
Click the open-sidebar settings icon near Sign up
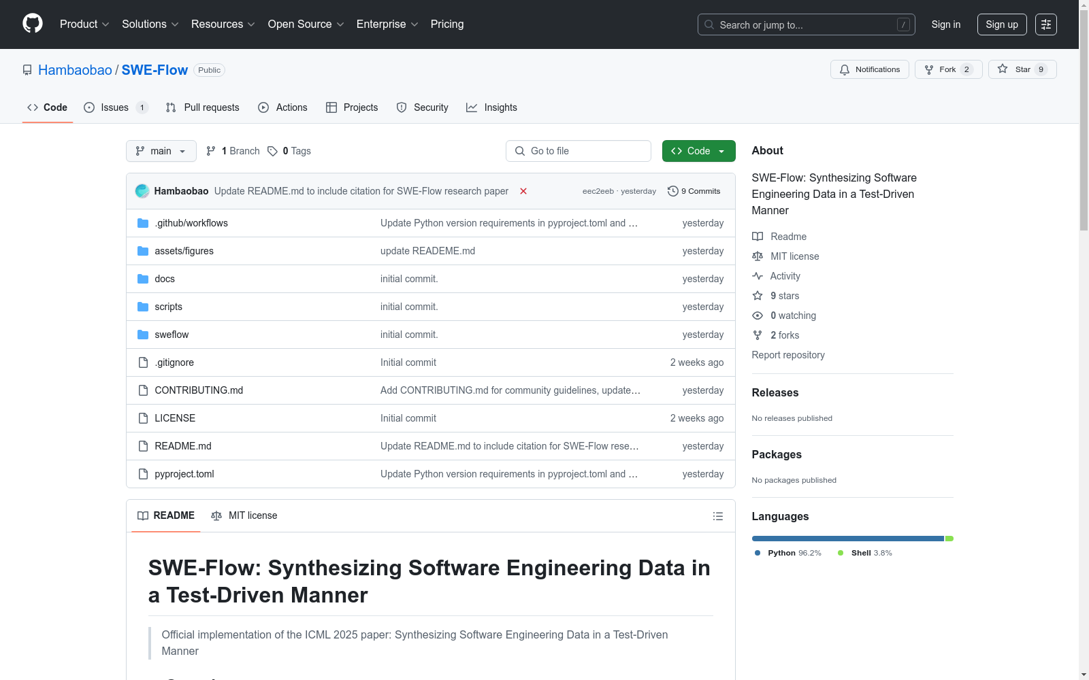[x=1046, y=24]
